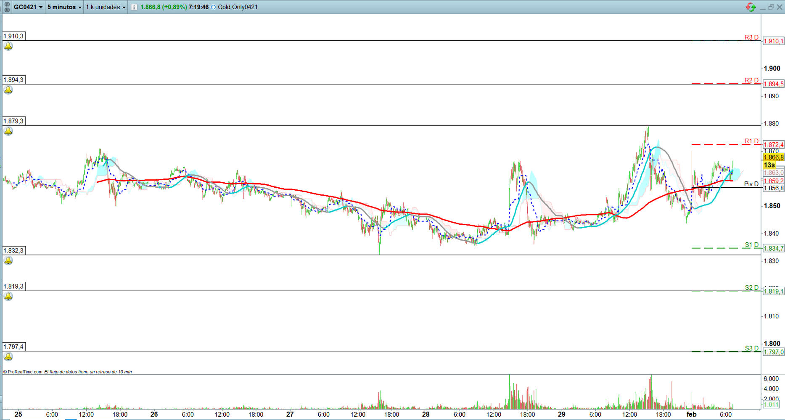Click the R1 D pivot resistance label

(751, 141)
